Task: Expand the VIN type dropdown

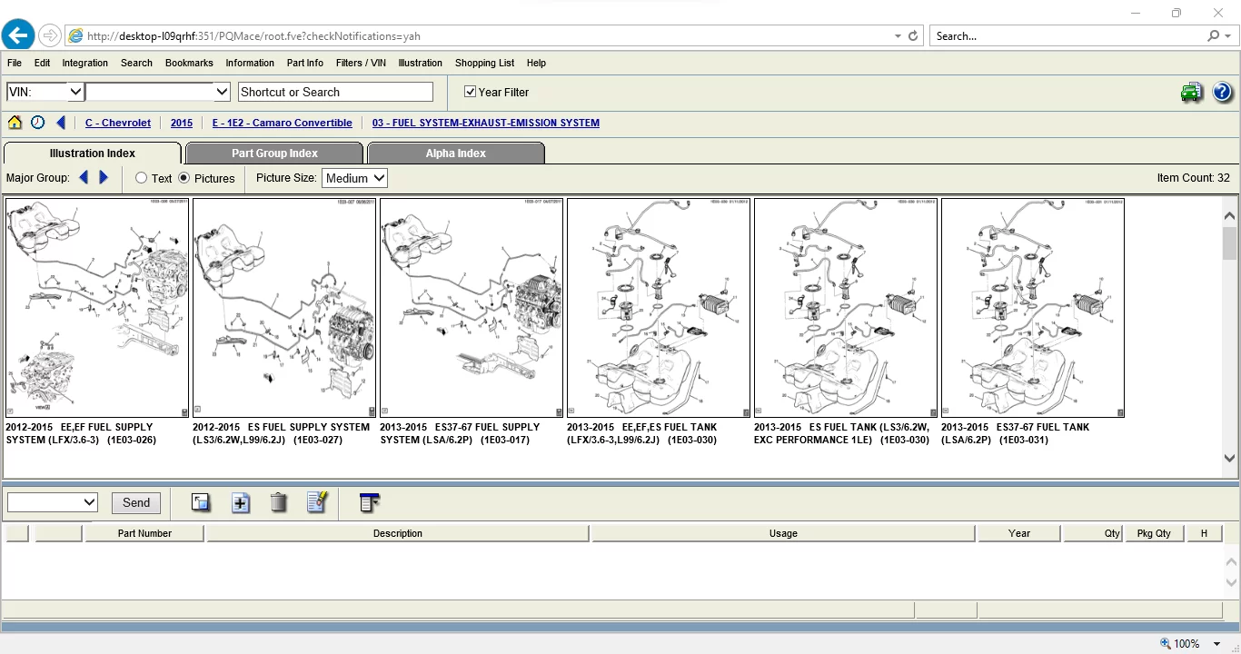Action: [75, 92]
